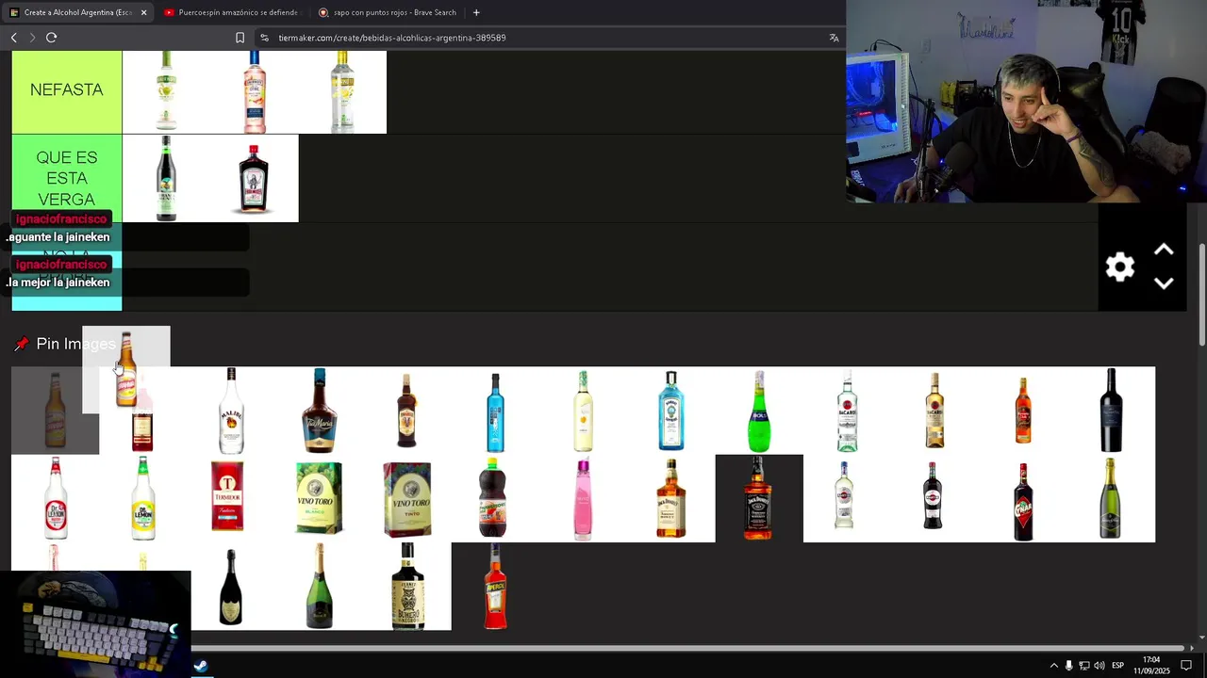Pick the pink bottle beside Jack Daniel's Honey
The image size is (1207, 678).
point(583,498)
